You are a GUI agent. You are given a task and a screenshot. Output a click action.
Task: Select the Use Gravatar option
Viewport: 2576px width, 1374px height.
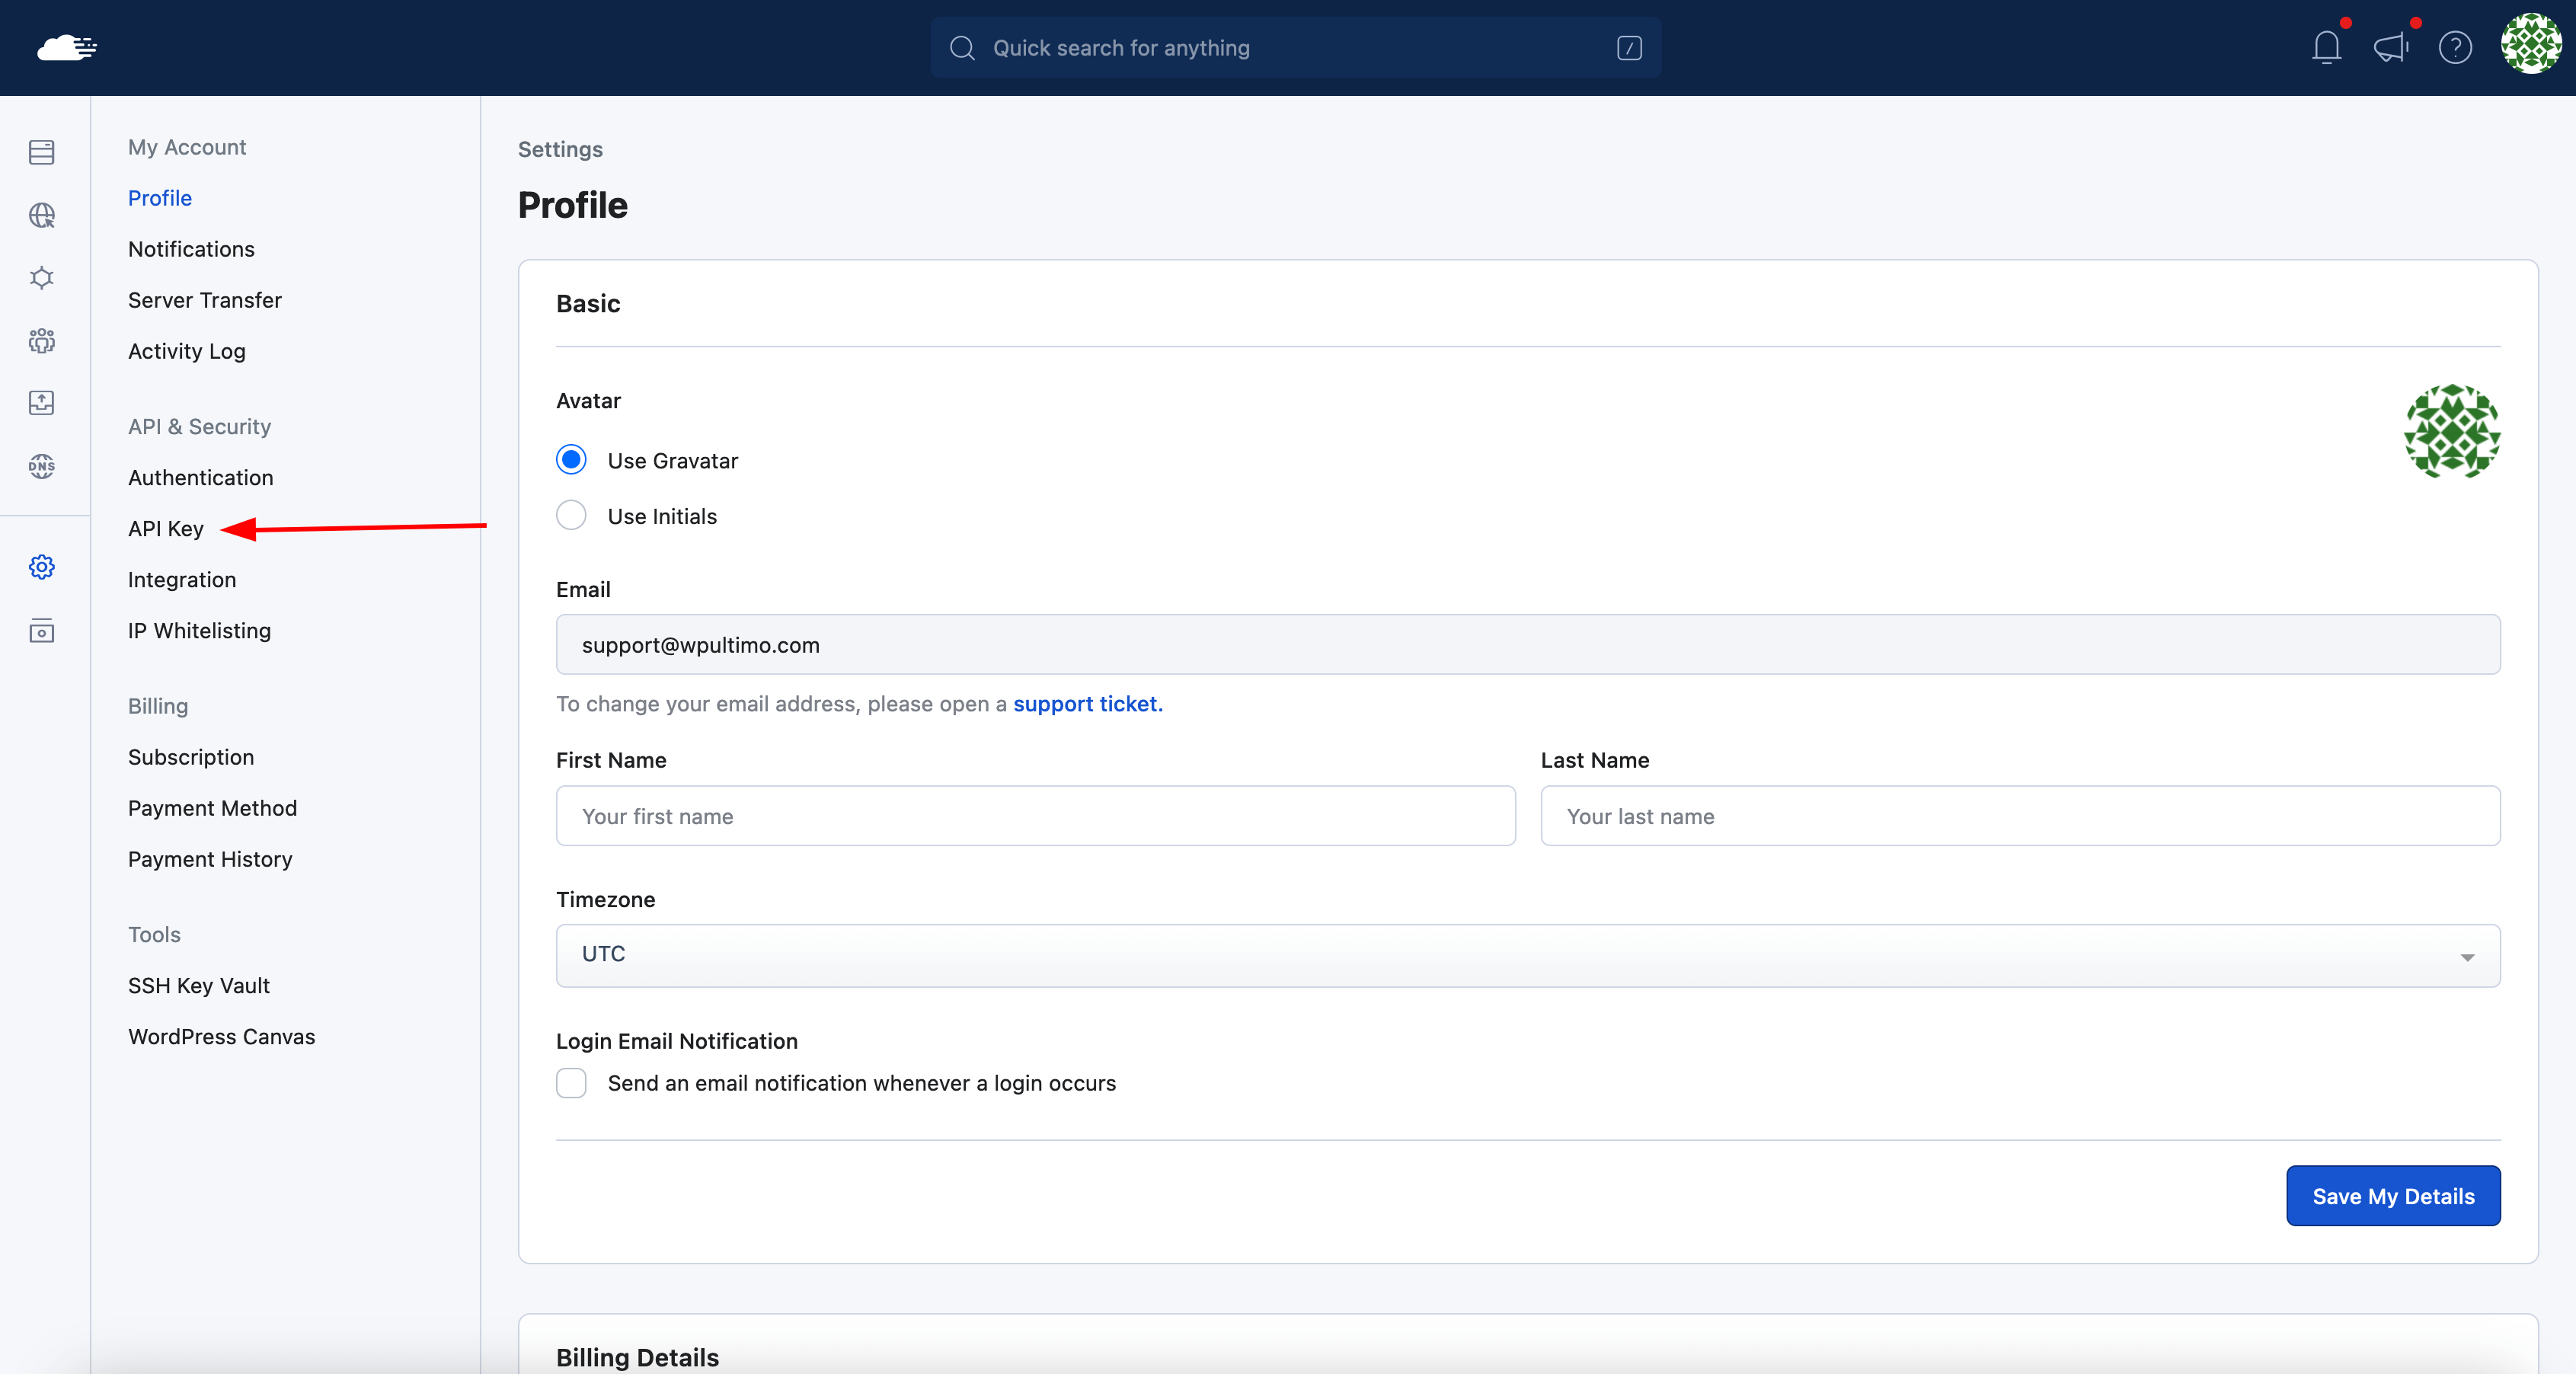tap(571, 460)
